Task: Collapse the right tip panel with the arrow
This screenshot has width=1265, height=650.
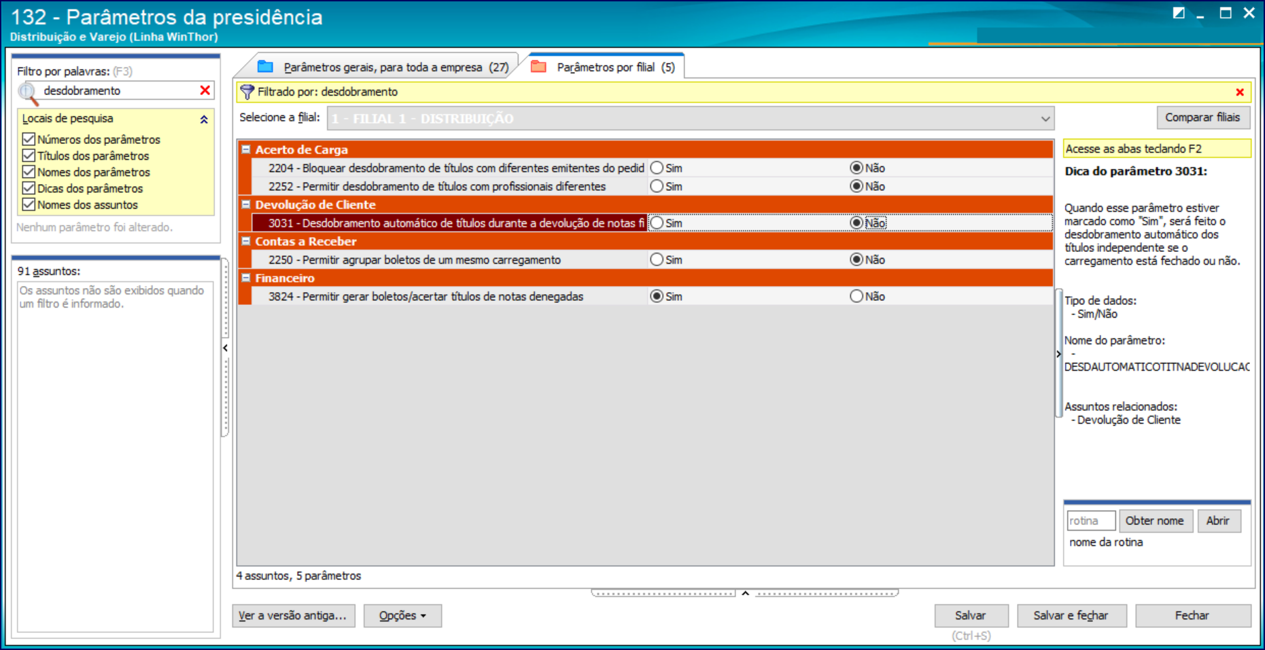Action: pos(1058,354)
